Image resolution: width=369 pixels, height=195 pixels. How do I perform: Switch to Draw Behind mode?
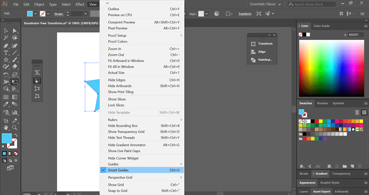(x=10, y=161)
